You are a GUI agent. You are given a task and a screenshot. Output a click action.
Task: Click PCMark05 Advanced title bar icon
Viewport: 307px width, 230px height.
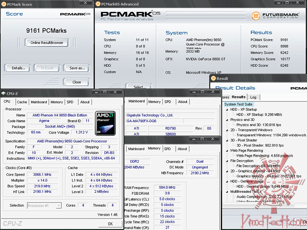tap(98, 4)
